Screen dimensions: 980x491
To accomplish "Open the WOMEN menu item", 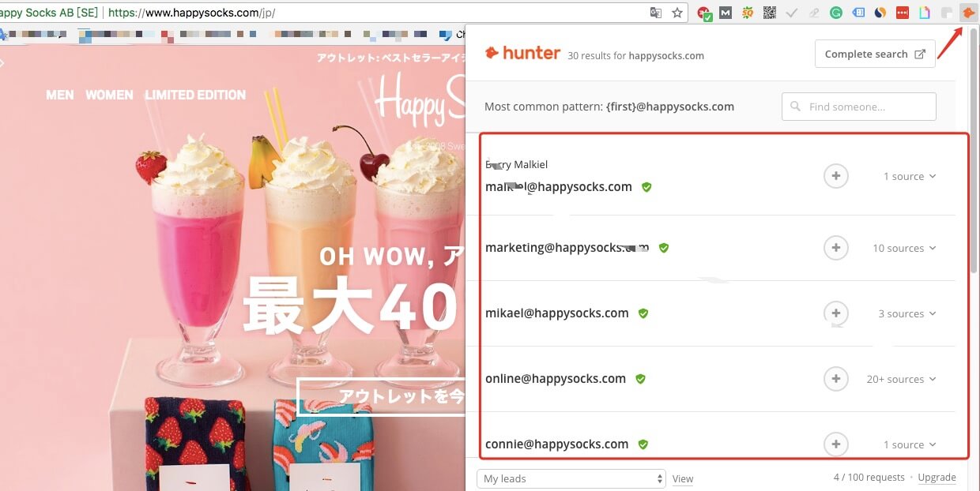I will (109, 95).
